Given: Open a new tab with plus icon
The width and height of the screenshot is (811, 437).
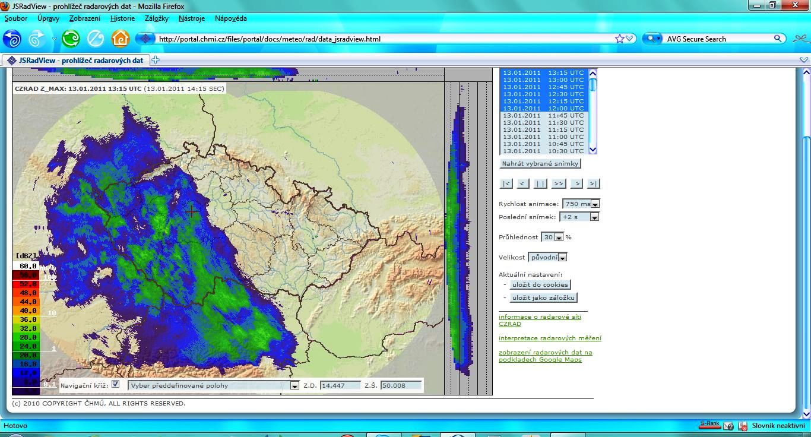Looking at the screenshot, I should [x=156, y=60].
